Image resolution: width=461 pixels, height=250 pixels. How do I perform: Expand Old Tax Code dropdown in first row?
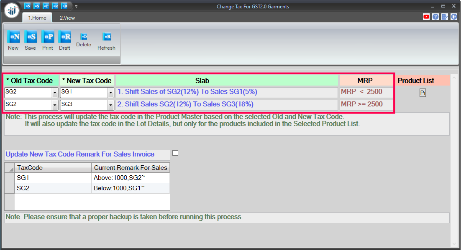55,92
